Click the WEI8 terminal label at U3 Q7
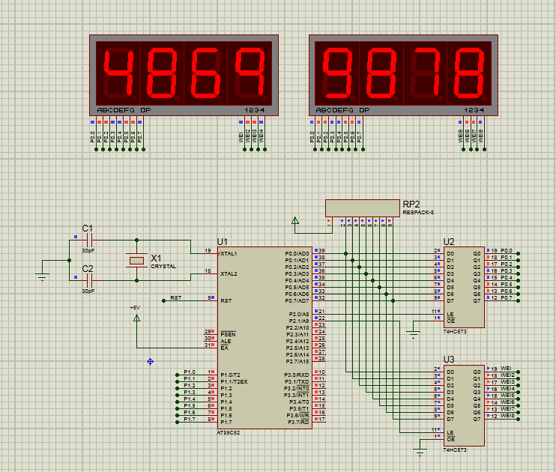Screen dimensions: 556x472 click(507, 416)
